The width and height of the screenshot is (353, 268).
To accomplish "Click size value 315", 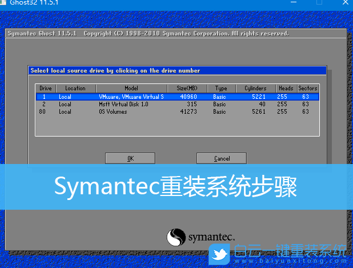I will [192, 104].
